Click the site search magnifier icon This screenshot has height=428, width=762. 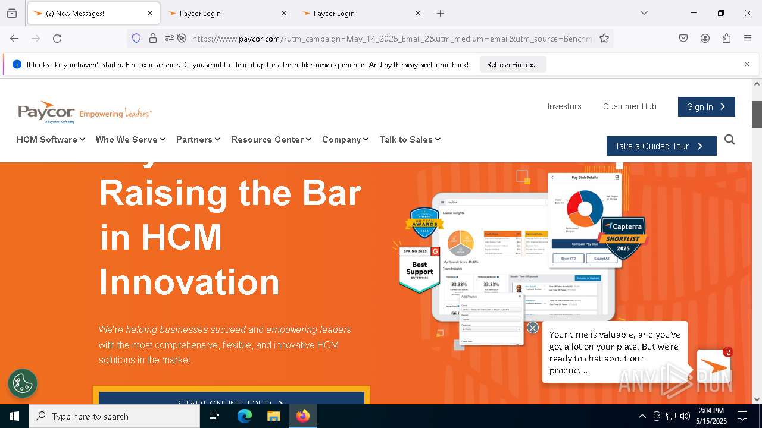click(x=730, y=140)
